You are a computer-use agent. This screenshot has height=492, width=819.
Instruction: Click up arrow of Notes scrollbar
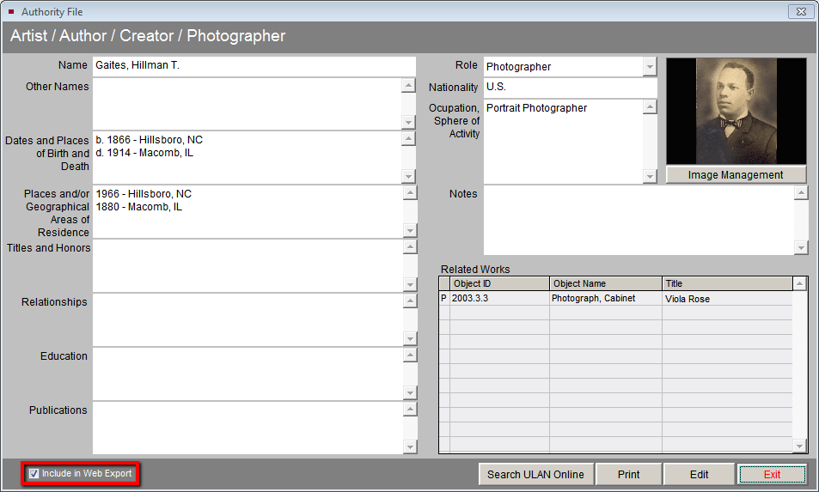point(801,193)
